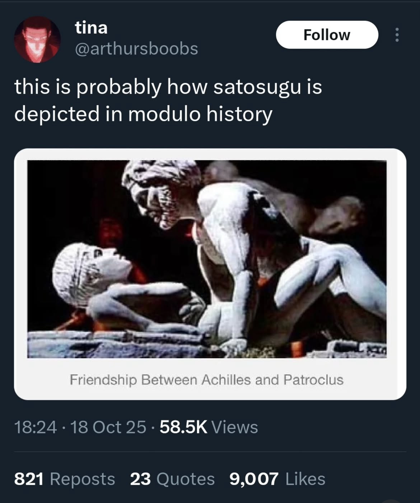420x503 pixels.
Task: Follow the tina account
Action: click(x=327, y=35)
